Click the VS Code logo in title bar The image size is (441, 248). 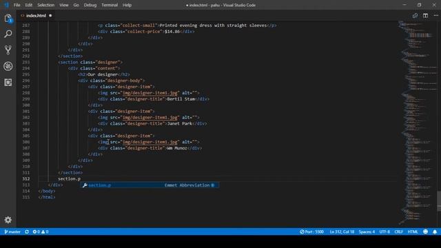pyautogui.click(x=6, y=5)
